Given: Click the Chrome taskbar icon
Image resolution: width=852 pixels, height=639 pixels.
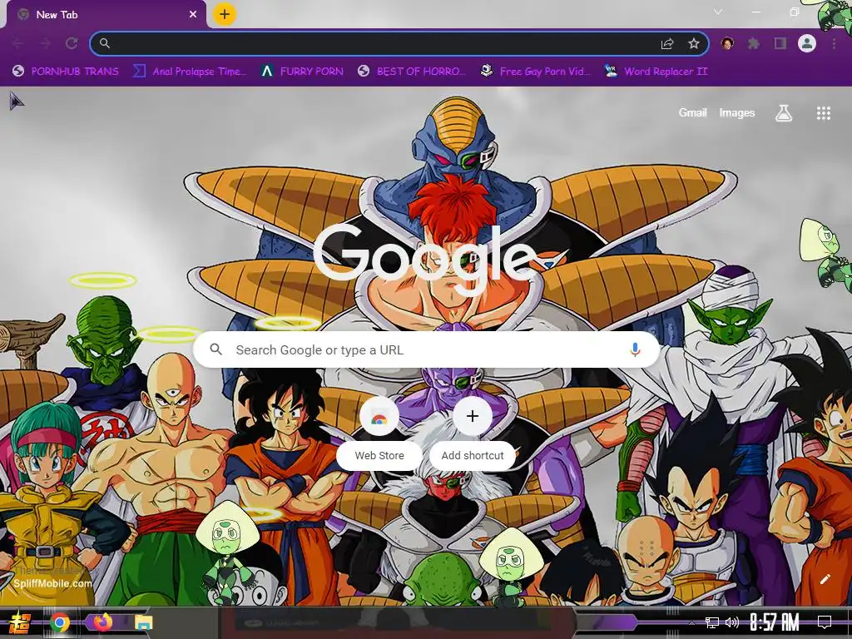Looking at the screenshot, I should coord(60,622).
